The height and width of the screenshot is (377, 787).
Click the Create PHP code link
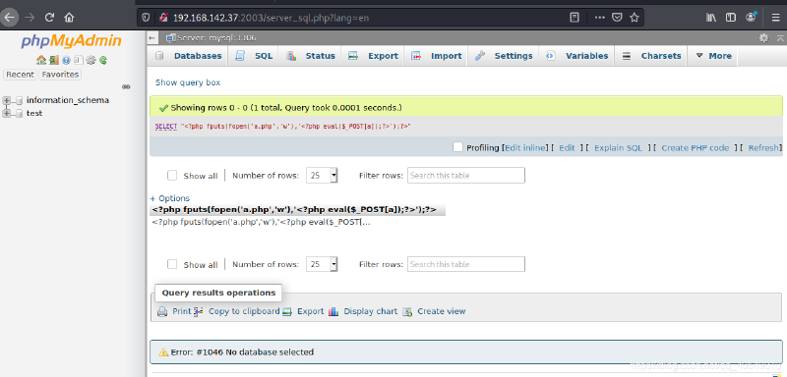696,147
